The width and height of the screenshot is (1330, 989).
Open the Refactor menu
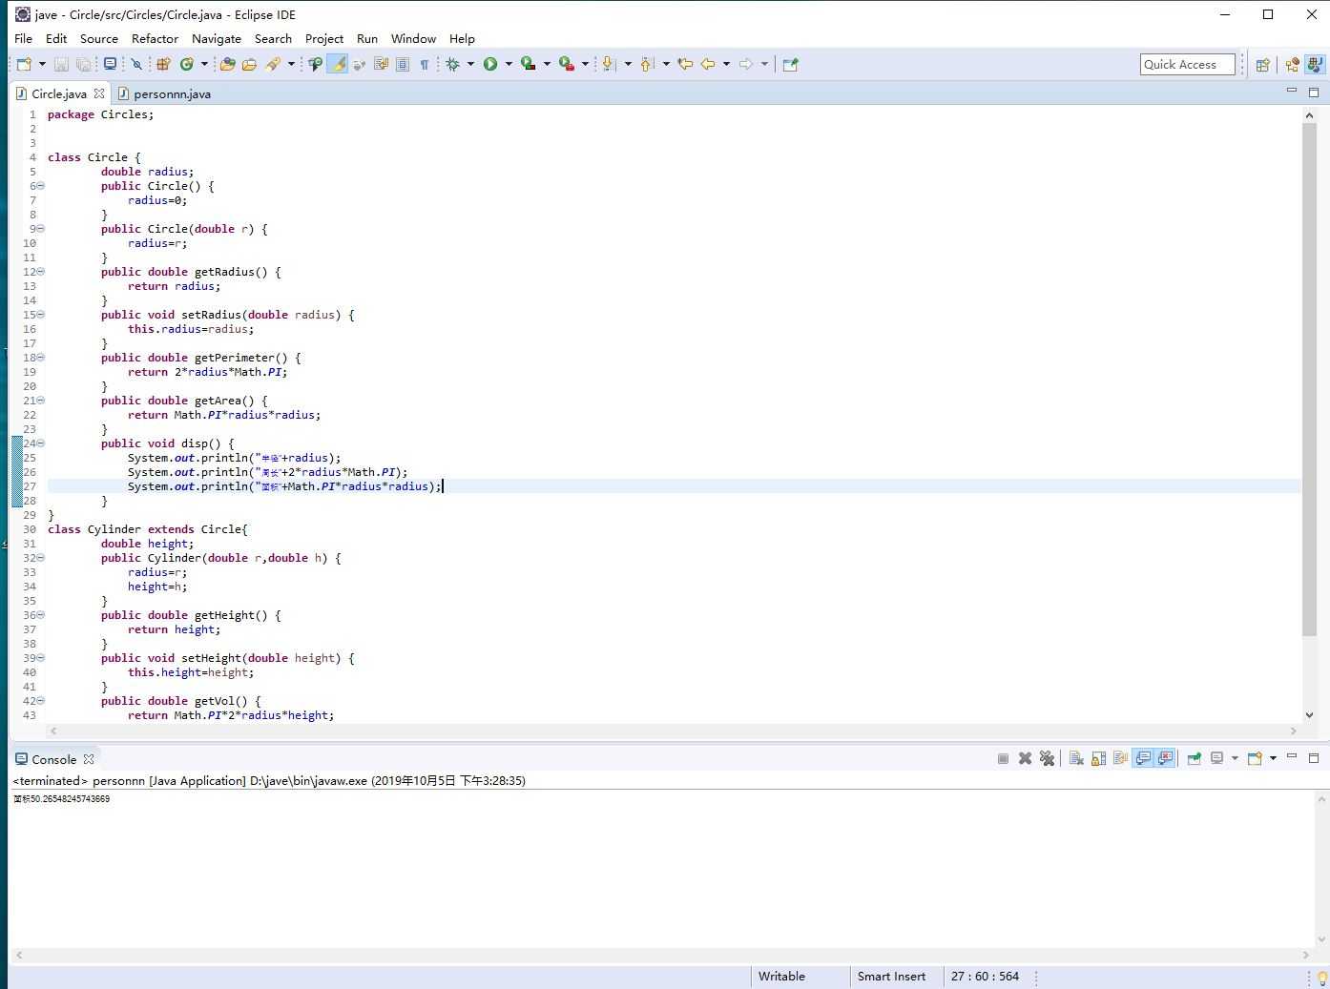pos(155,38)
